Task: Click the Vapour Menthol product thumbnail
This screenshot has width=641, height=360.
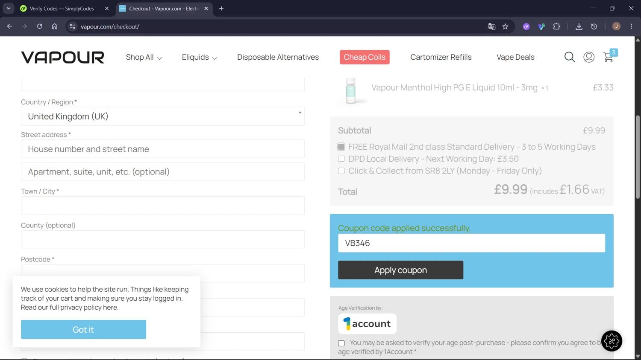Action: [x=350, y=90]
